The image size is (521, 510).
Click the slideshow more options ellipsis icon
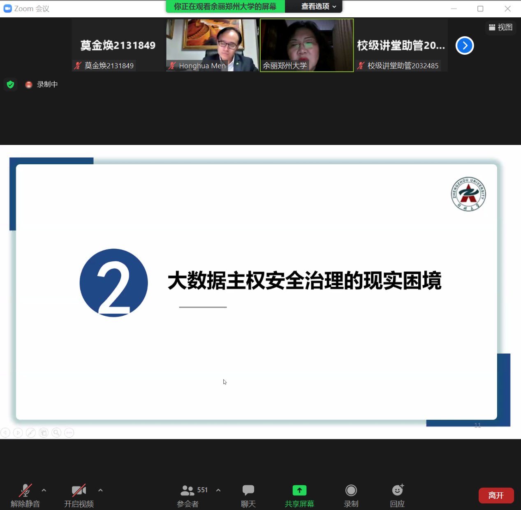tap(69, 433)
